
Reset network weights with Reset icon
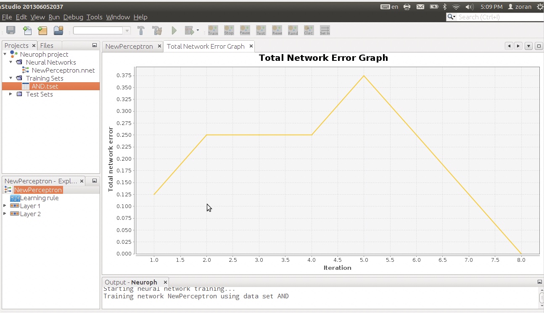277,30
